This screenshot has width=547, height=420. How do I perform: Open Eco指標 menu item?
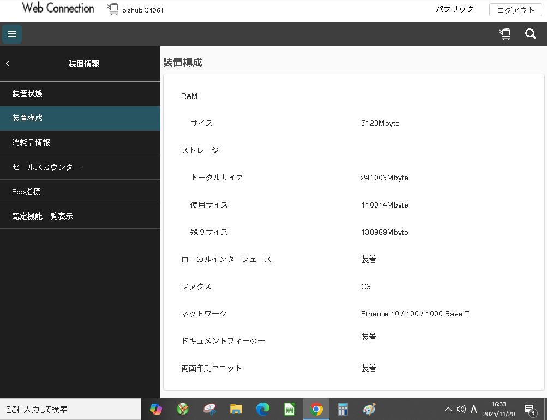pyautogui.click(x=26, y=192)
